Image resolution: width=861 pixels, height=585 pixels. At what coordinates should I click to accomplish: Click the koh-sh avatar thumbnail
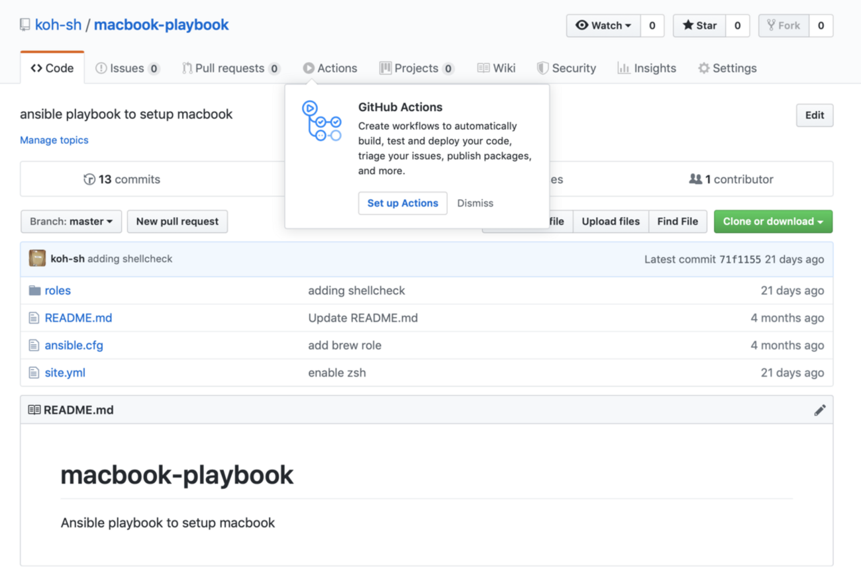click(x=37, y=259)
